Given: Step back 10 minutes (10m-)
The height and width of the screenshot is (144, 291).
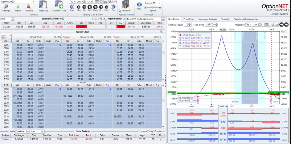Looking at the screenshot, I should pyautogui.click(x=78, y=7).
